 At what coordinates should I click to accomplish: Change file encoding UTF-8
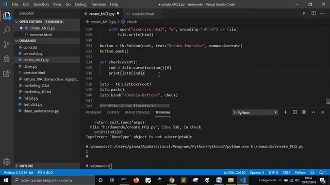[273, 173]
